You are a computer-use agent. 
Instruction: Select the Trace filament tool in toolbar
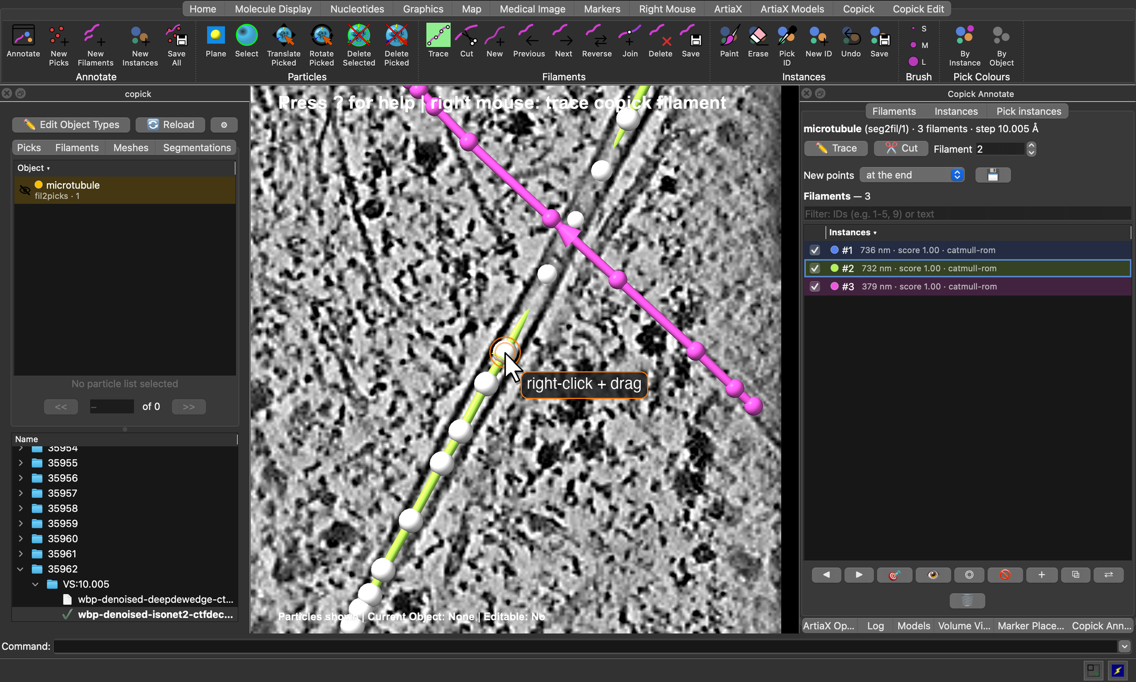pyautogui.click(x=438, y=36)
